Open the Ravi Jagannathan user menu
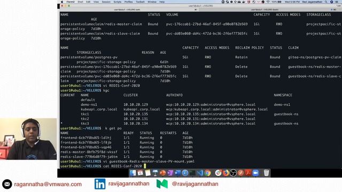 point(312,2)
